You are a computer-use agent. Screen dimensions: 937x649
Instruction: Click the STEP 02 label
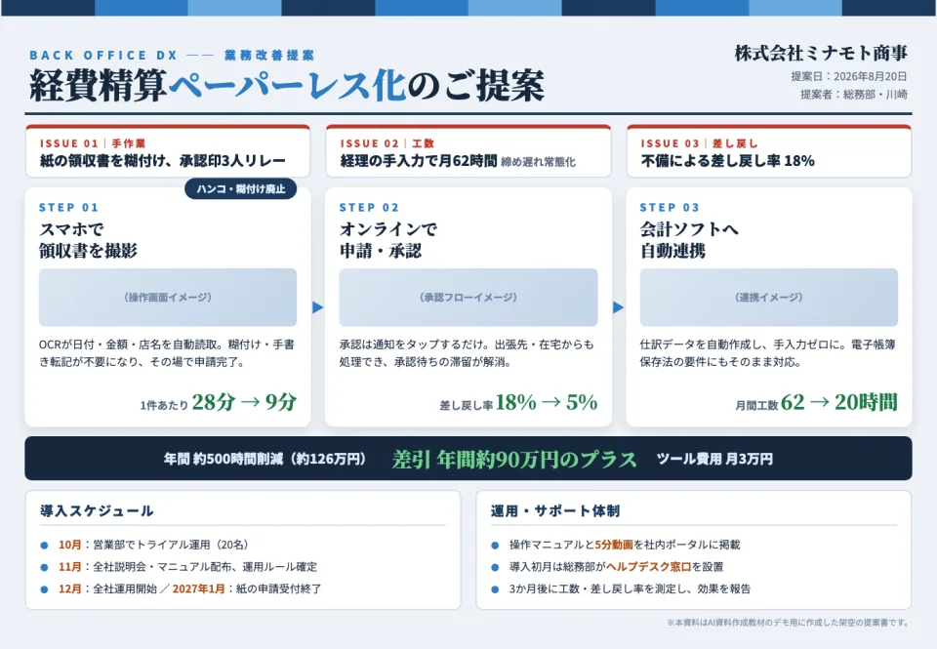tap(369, 207)
